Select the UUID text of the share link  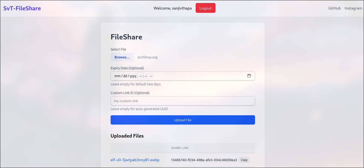coord(204,160)
